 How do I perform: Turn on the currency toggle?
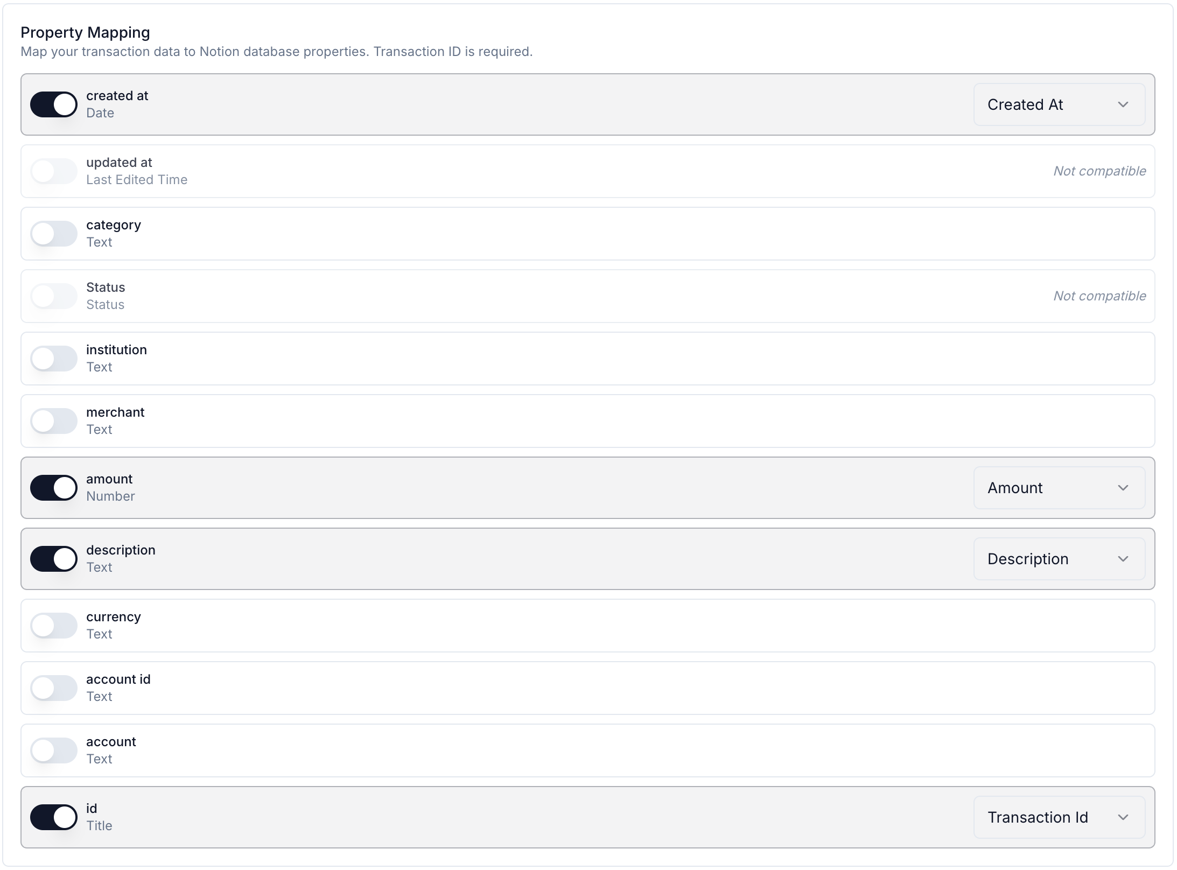pyautogui.click(x=54, y=626)
